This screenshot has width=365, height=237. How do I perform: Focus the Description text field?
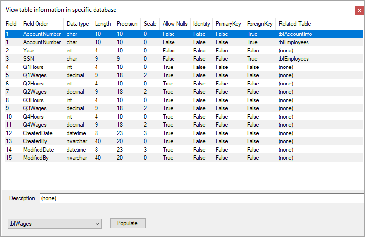202,198
